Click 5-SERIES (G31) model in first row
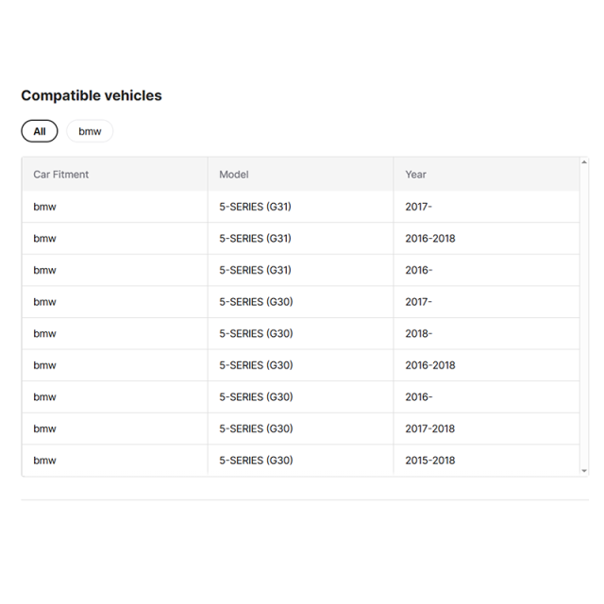 255,206
